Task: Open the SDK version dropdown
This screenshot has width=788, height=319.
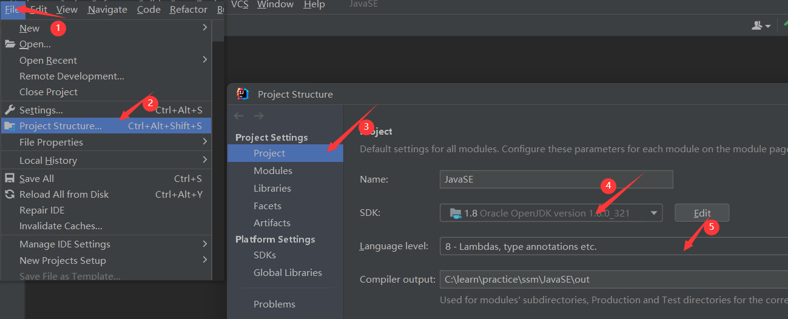Action: [551, 213]
